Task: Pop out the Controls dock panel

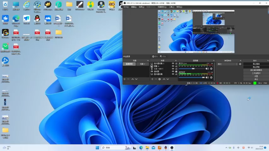Action: point(268,60)
